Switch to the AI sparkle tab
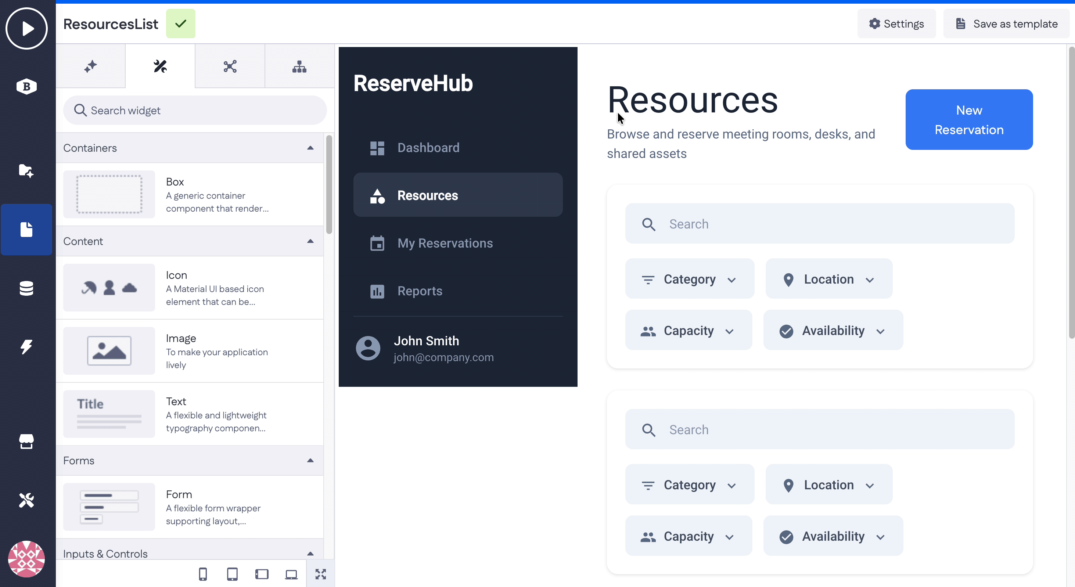Screen dimensions: 1075x587 click(90, 66)
